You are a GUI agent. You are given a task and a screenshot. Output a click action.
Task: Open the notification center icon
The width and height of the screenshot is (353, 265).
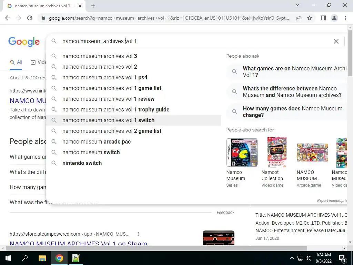click(342, 258)
